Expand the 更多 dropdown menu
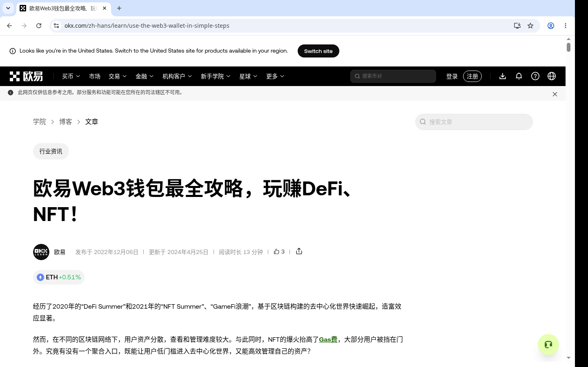 (275, 76)
